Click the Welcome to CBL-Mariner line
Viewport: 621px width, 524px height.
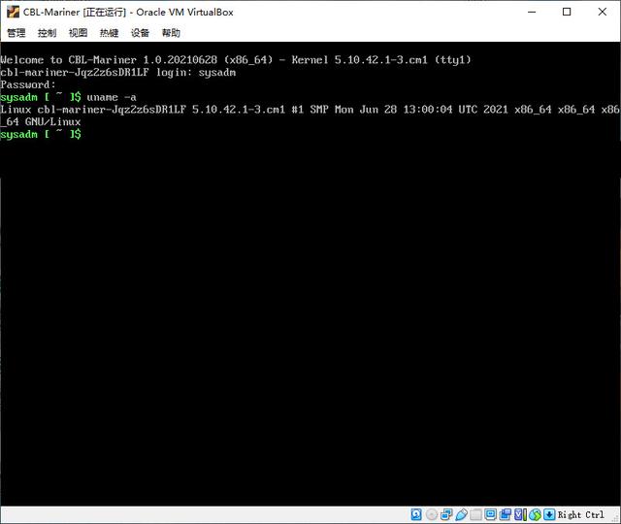236,60
